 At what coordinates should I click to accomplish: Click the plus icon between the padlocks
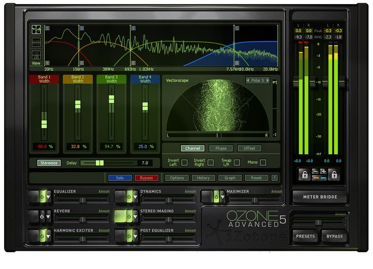[x=323, y=171]
